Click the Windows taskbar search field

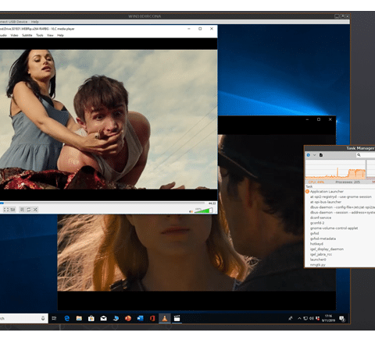coord(24,318)
